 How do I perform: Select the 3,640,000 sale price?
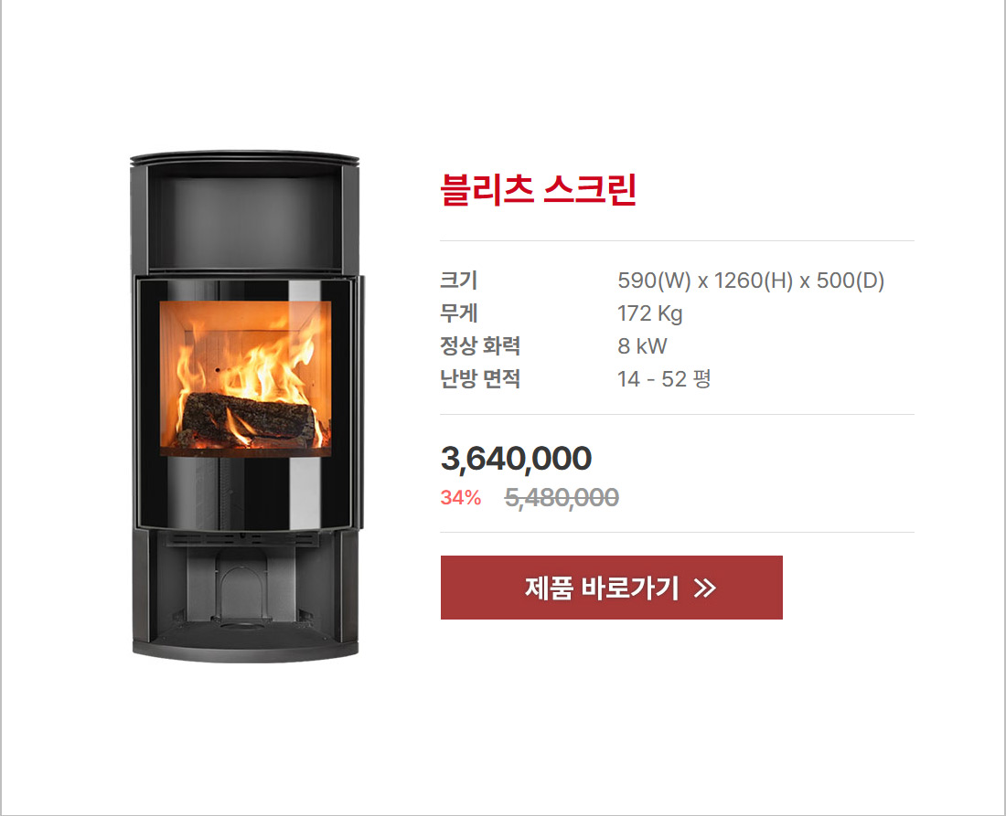pos(516,459)
